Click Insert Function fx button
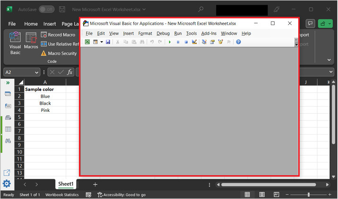Image resolution: width=338 pixels, height=199 pixels. pyautogui.click(x=69, y=72)
